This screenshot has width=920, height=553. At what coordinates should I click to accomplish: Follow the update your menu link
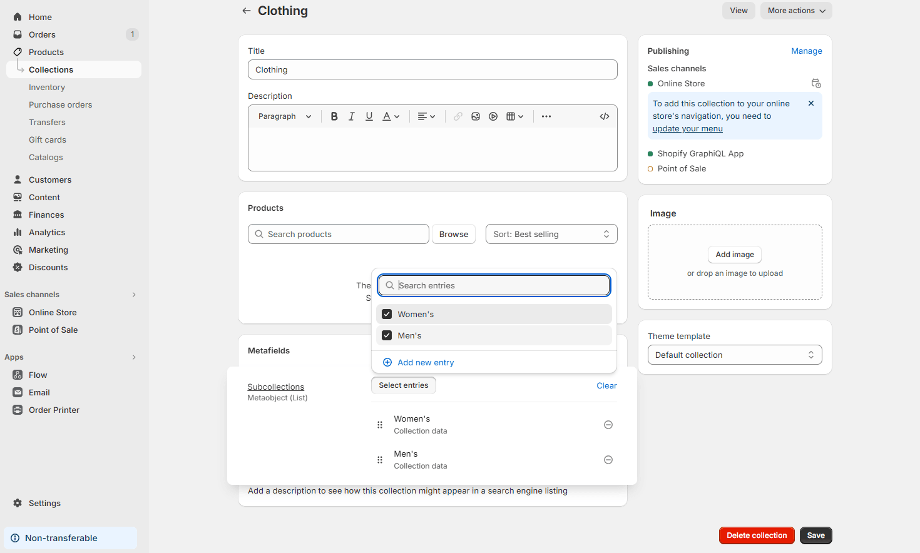click(687, 129)
